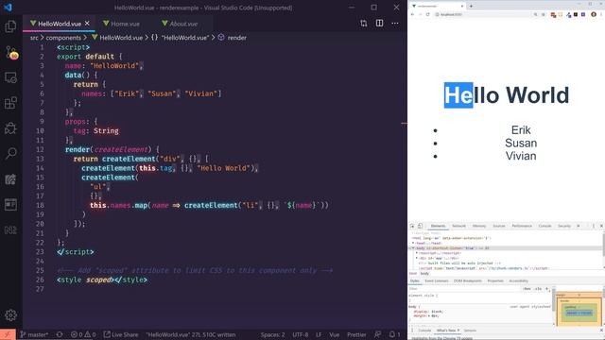
Task: Activate DevTools inspect element picker
Action: click(x=412, y=226)
